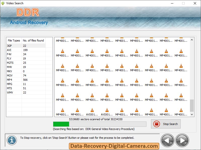Click the last MP4001 icon in top row

[181, 40]
